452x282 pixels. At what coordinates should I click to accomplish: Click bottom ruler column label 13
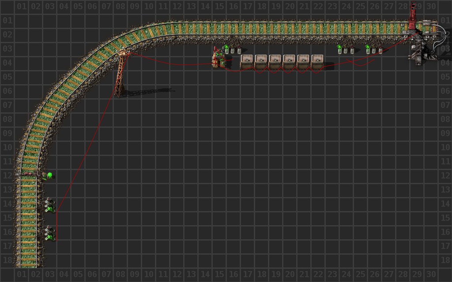click(191, 274)
